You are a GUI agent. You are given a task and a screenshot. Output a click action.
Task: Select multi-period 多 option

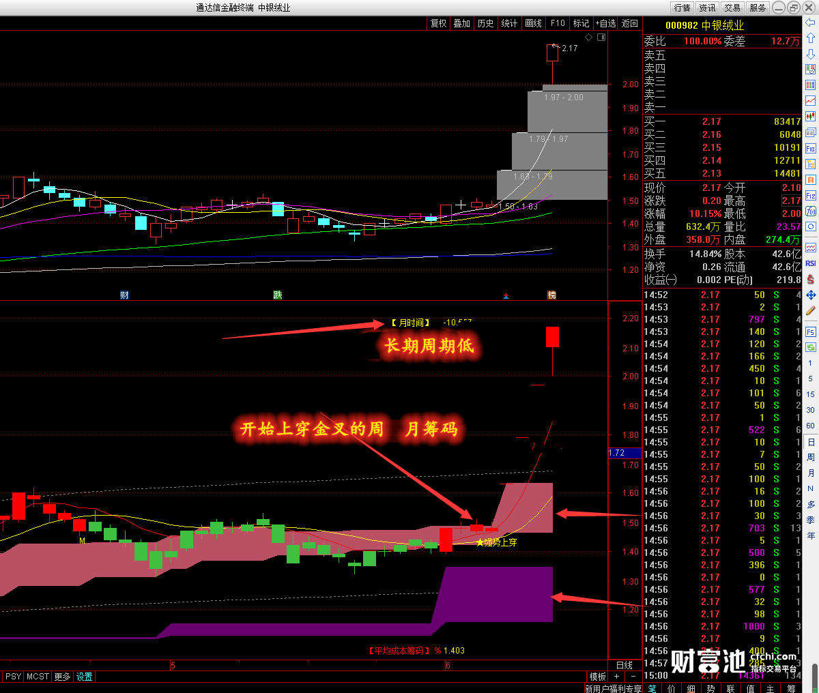pyautogui.click(x=811, y=505)
